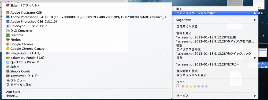Apply the gray label color
The image size is (268, 100).
206,86
